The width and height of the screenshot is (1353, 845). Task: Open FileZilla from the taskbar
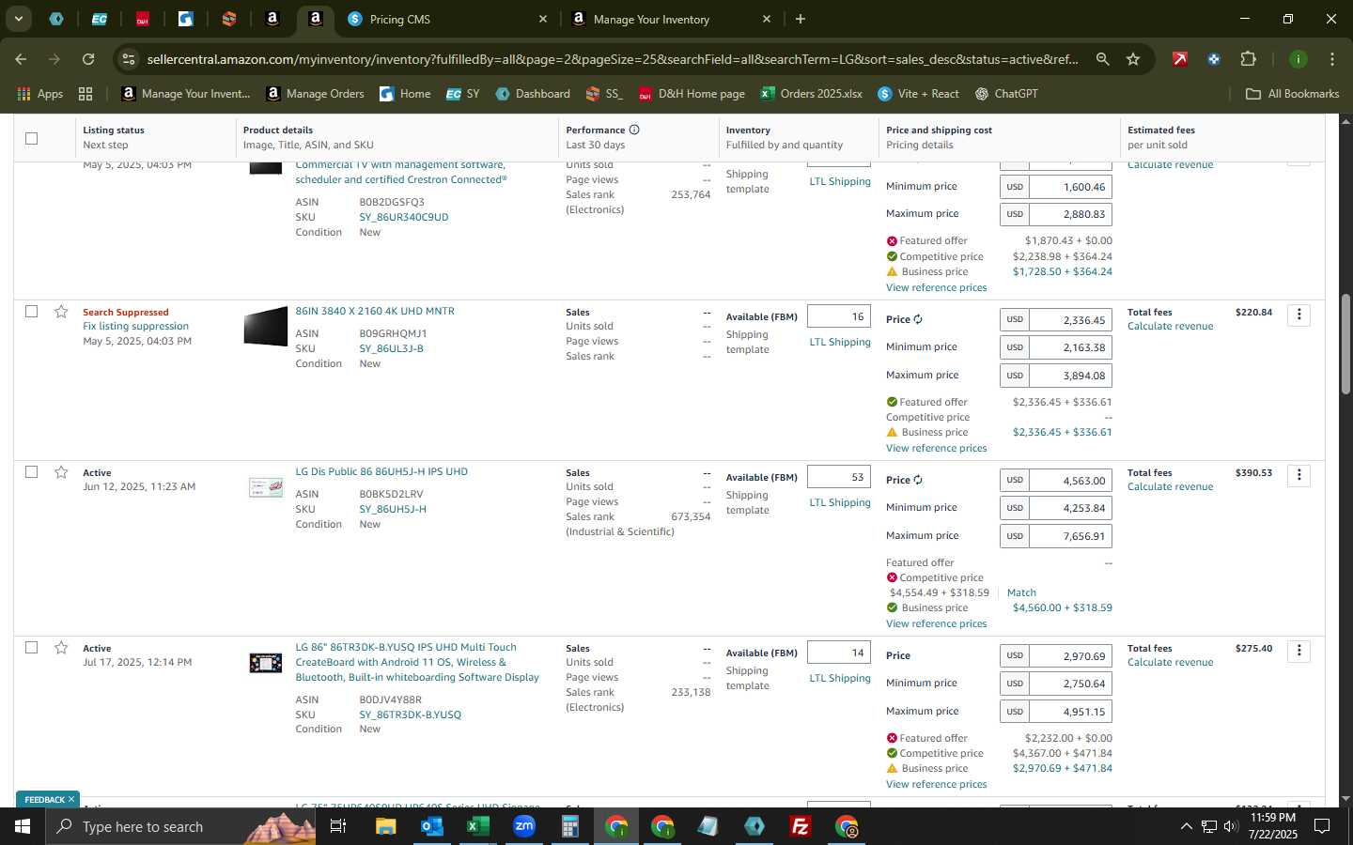[801, 826]
